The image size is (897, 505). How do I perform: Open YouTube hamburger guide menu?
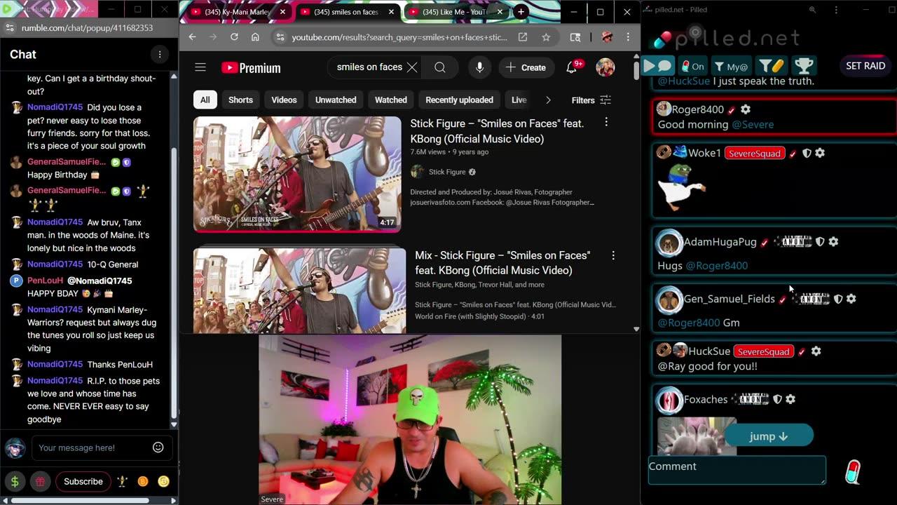[200, 67]
